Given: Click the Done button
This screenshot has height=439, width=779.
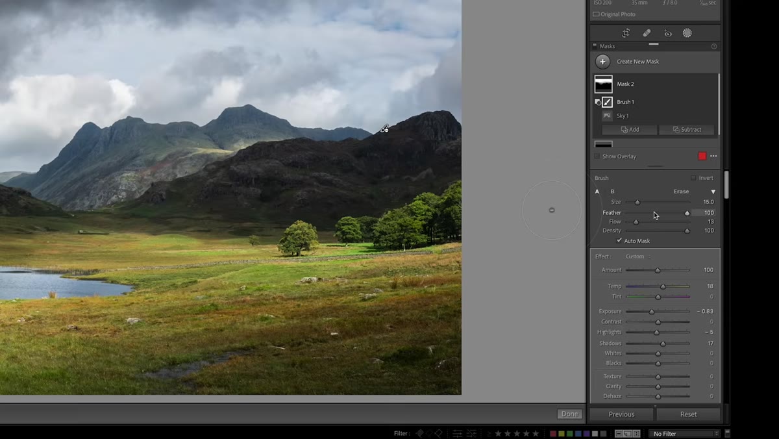Looking at the screenshot, I should pyautogui.click(x=569, y=414).
